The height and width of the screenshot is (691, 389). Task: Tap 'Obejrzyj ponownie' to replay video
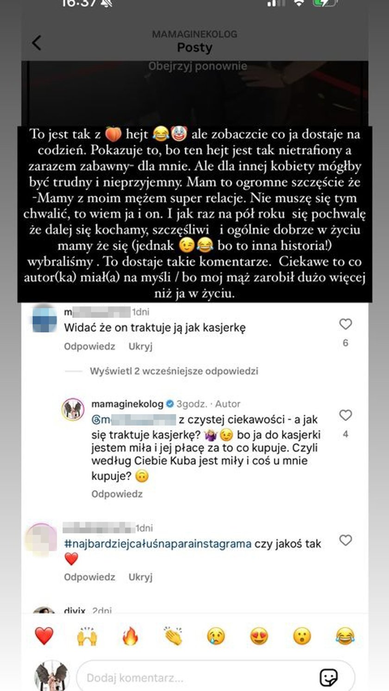(x=198, y=66)
